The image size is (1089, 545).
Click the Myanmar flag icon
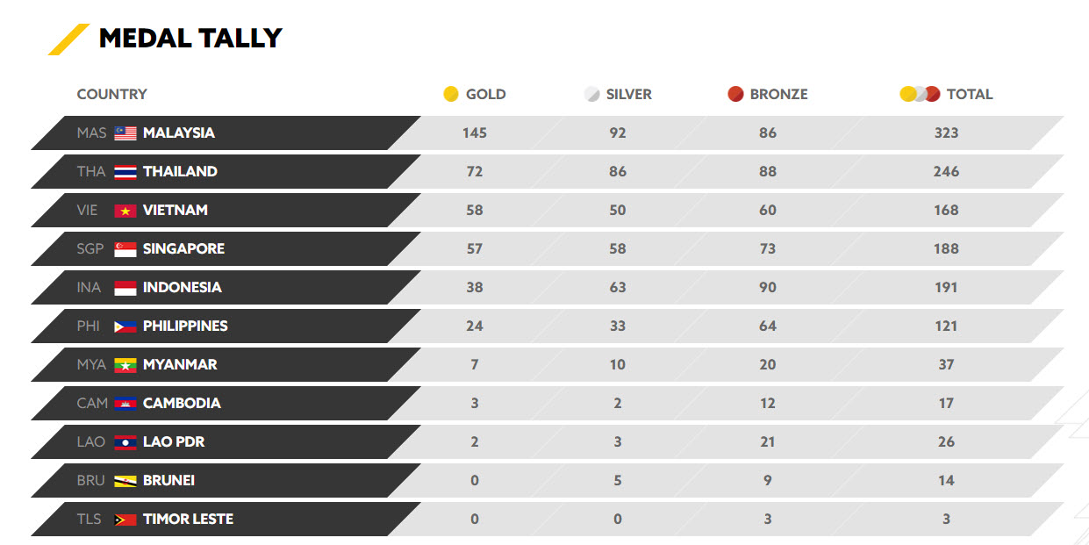coord(125,365)
